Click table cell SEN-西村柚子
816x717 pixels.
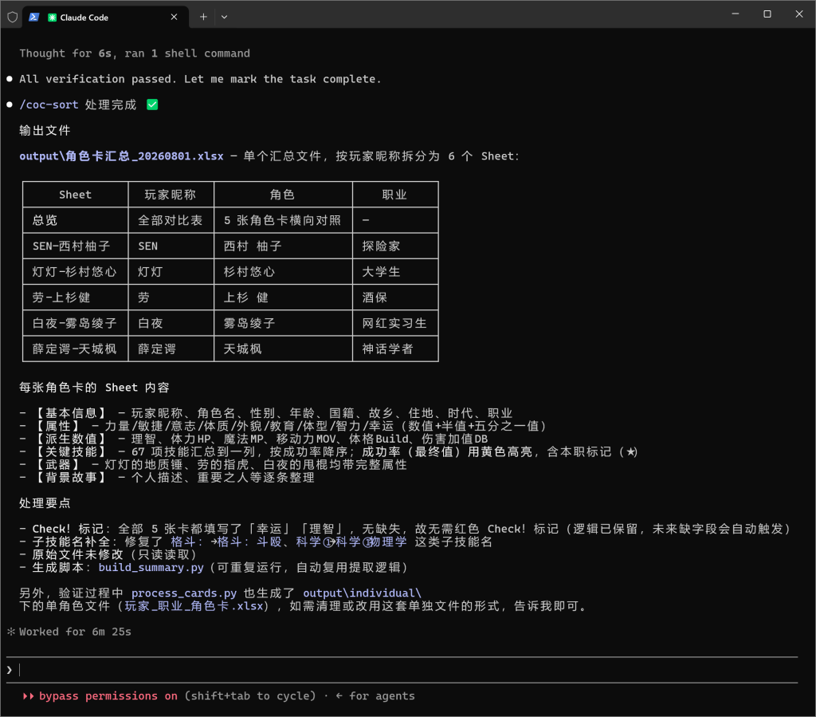(75, 246)
